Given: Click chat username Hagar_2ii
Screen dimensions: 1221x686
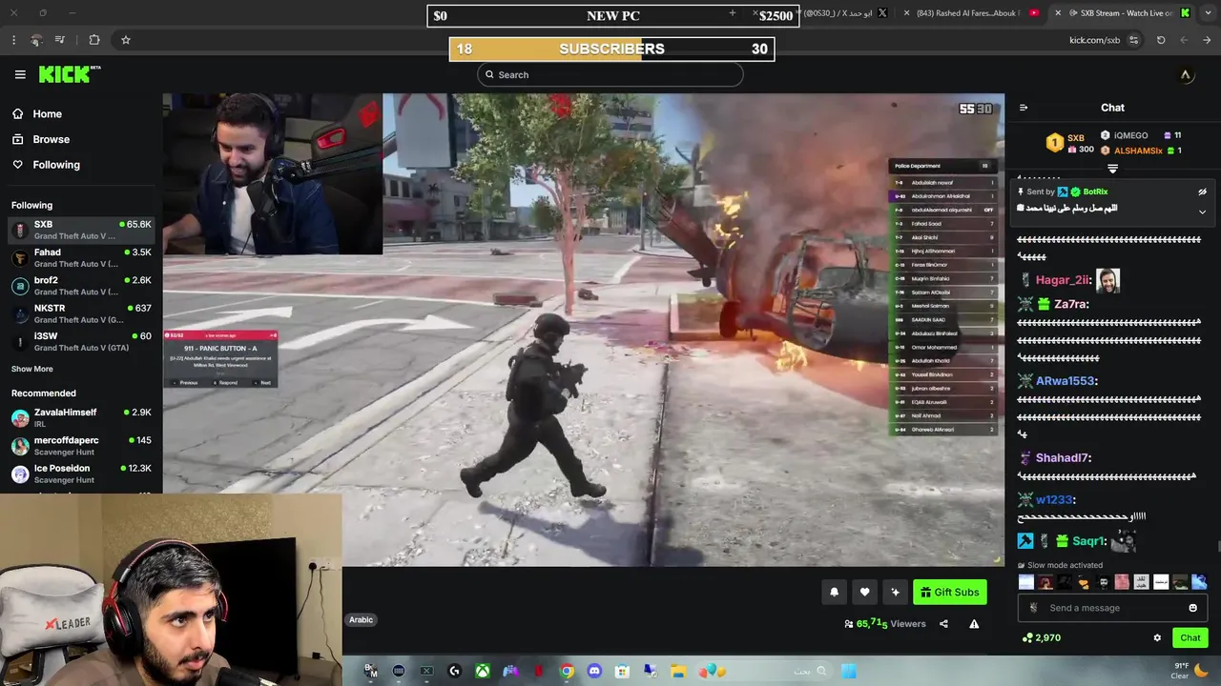Looking at the screenshot, I should [1063, 280].
